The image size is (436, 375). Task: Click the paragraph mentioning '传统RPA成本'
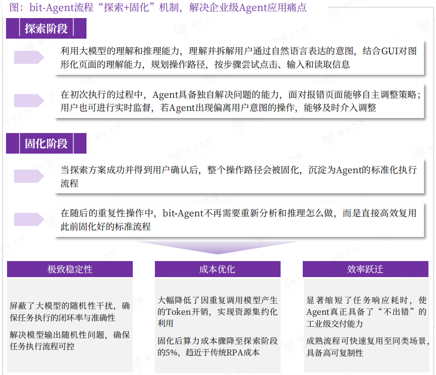(x=217, y=346)
